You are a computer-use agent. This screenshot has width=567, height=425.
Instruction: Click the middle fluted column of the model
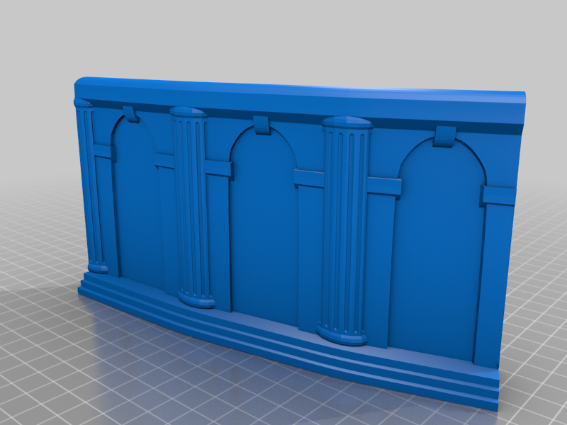click(x=191, y=207)
